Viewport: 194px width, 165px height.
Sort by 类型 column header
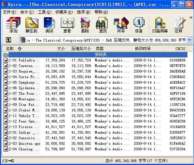click(x=112, y=49)
